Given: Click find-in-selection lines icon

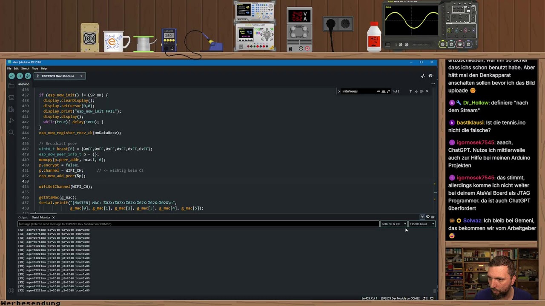Looking at the screenshot, I should coord(422,91).
